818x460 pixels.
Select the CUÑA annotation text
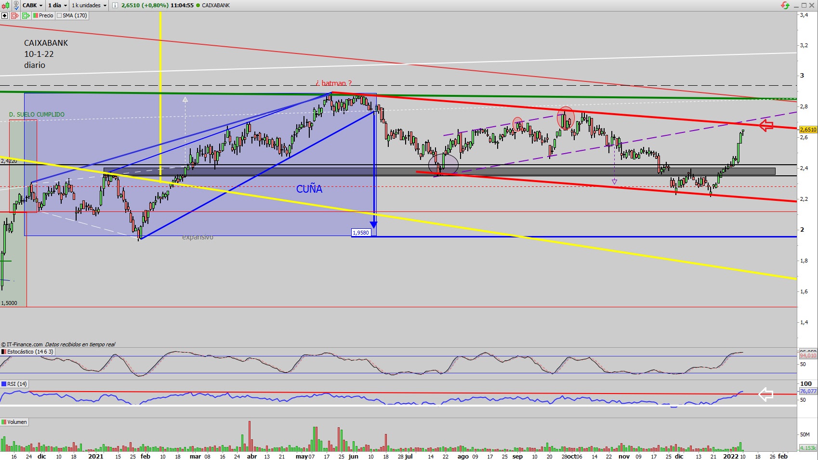(x=309, y=189)
